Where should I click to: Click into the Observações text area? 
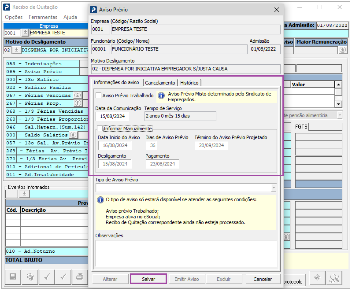coord(186,253)
